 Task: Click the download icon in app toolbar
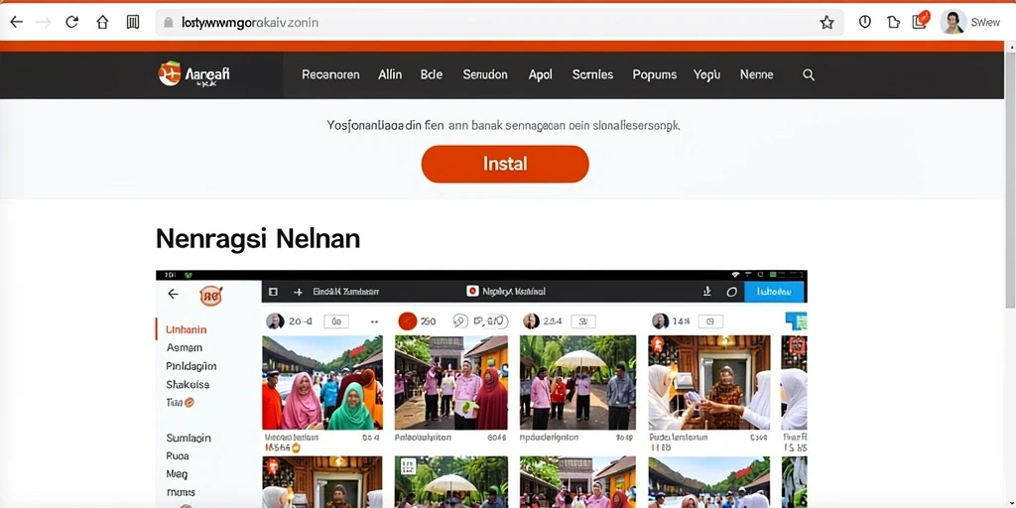tap(706, 292)
